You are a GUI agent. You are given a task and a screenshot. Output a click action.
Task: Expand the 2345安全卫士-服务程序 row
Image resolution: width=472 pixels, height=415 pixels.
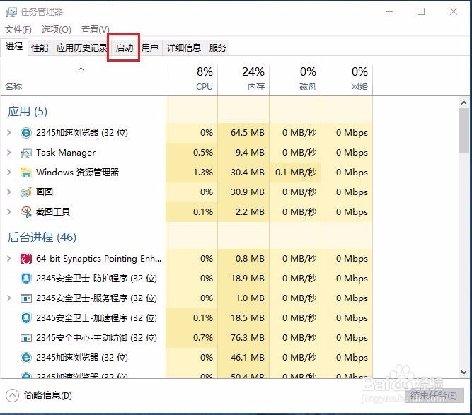pos(9,298)
